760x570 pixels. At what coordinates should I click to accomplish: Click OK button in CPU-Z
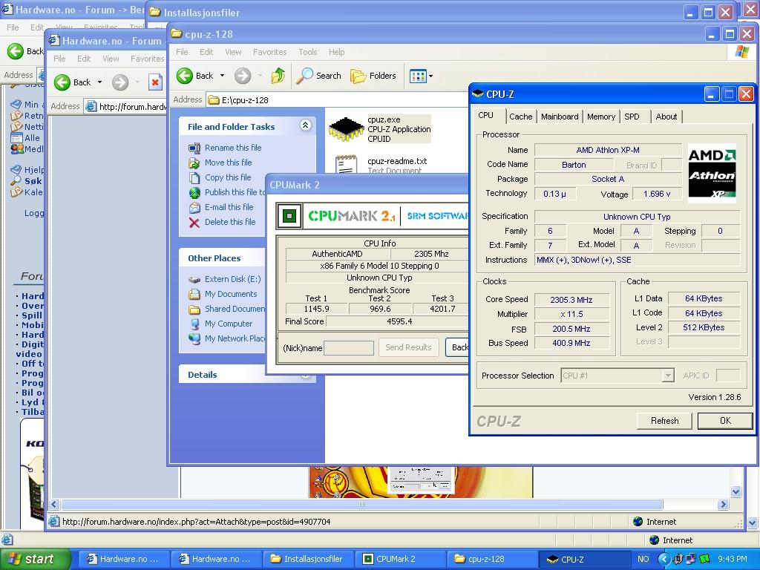725,421
